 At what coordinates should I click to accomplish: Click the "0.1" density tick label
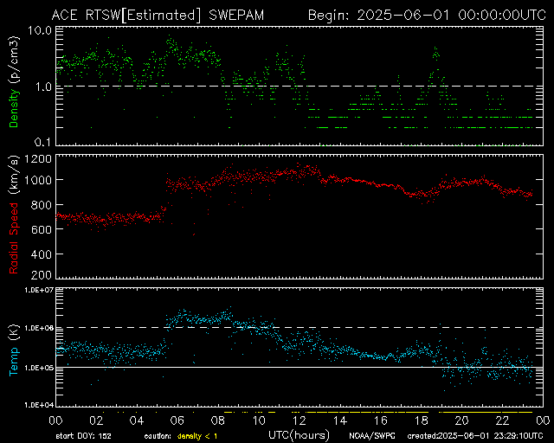(x=42, y=142)
